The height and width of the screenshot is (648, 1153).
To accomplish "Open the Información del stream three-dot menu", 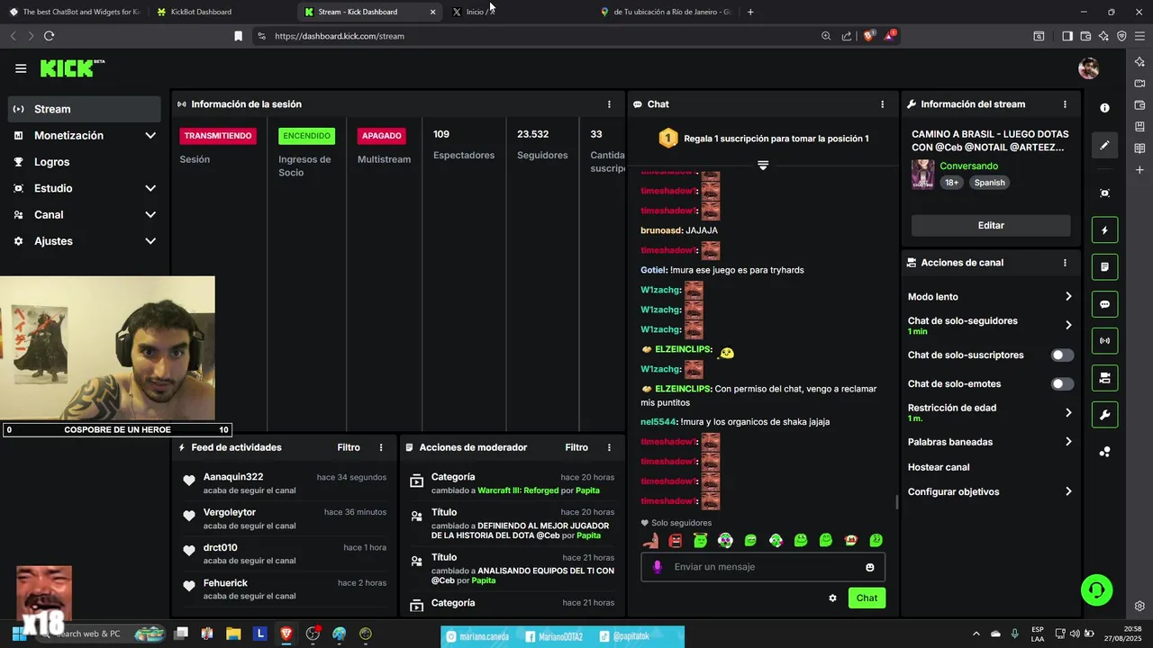I will pyautogui.click(x=1065, y=104).
